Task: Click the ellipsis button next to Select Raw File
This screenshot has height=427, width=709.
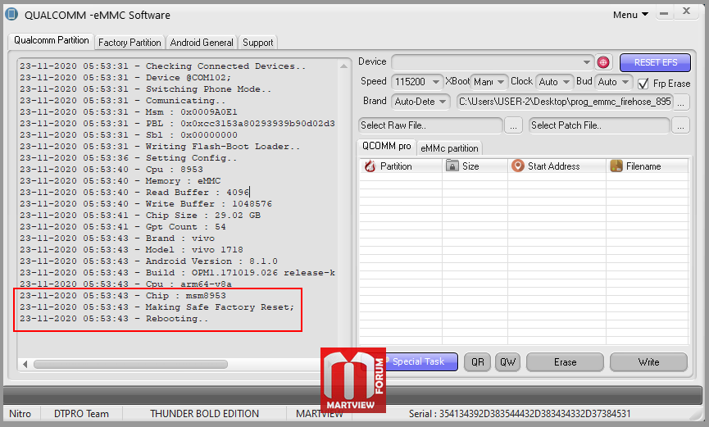Action: click(x=513, y=125)
